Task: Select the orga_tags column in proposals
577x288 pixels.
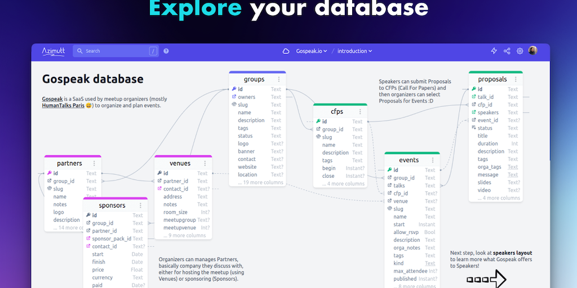Action: click(496, 166)
